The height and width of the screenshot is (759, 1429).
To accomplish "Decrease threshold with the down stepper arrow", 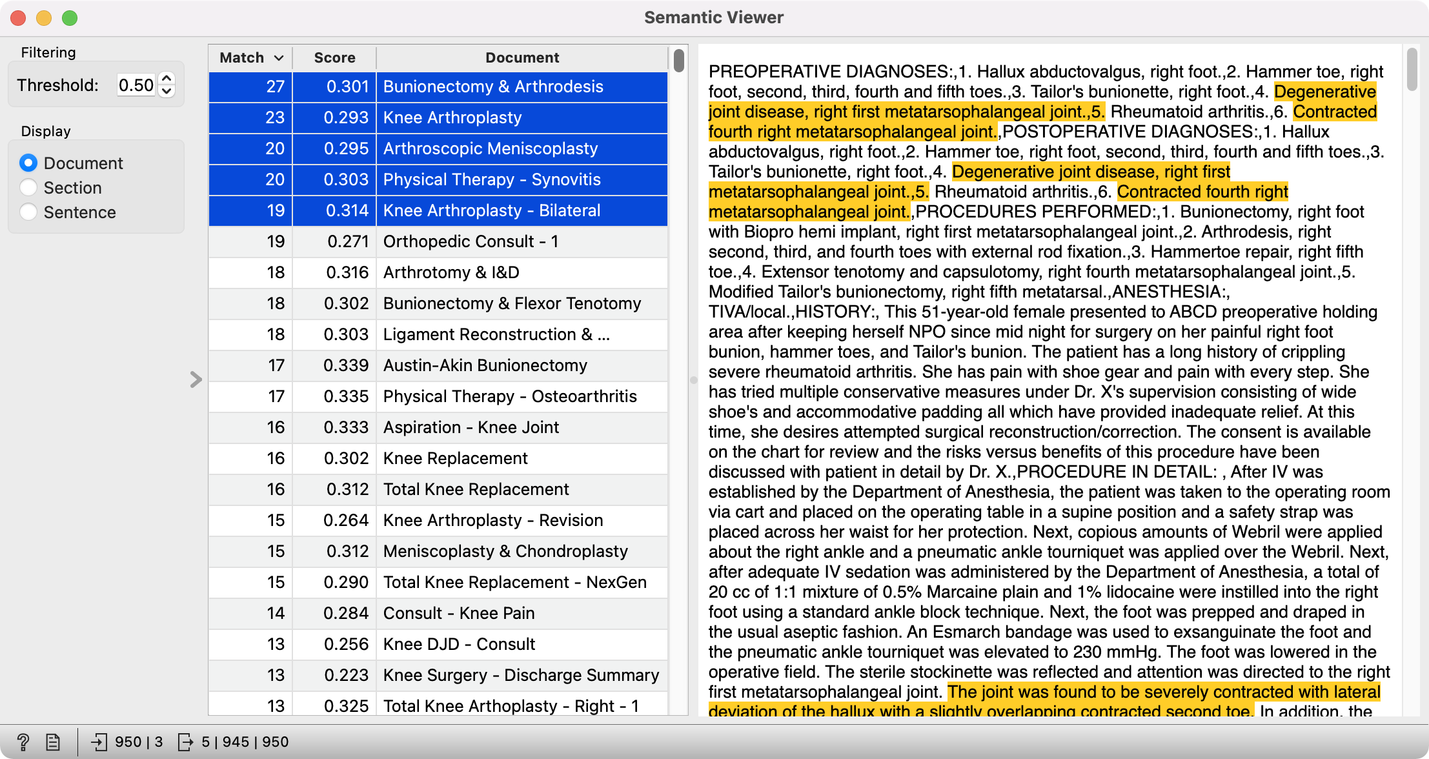I will click(x=167, y=91).
